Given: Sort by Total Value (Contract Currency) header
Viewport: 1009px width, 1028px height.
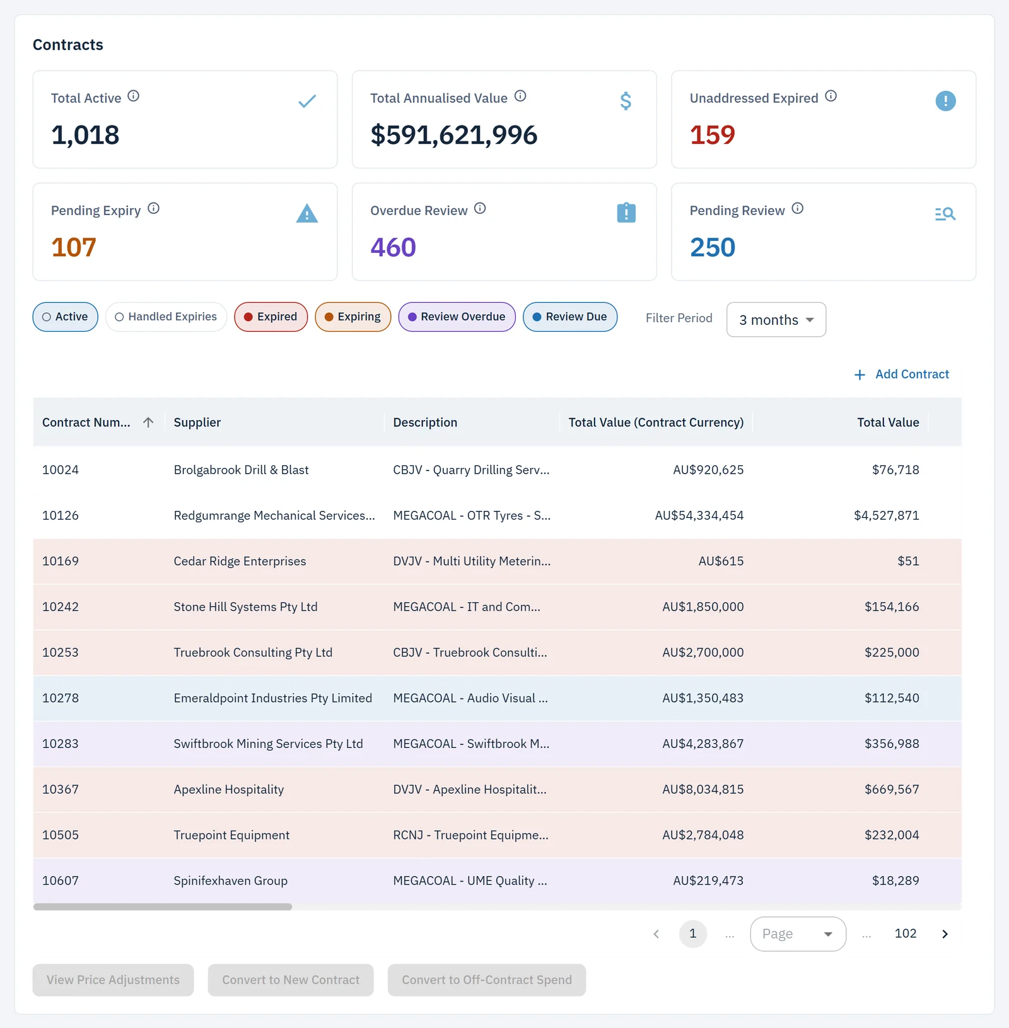Looking at the screenshot, I should [x=656, y=423].
